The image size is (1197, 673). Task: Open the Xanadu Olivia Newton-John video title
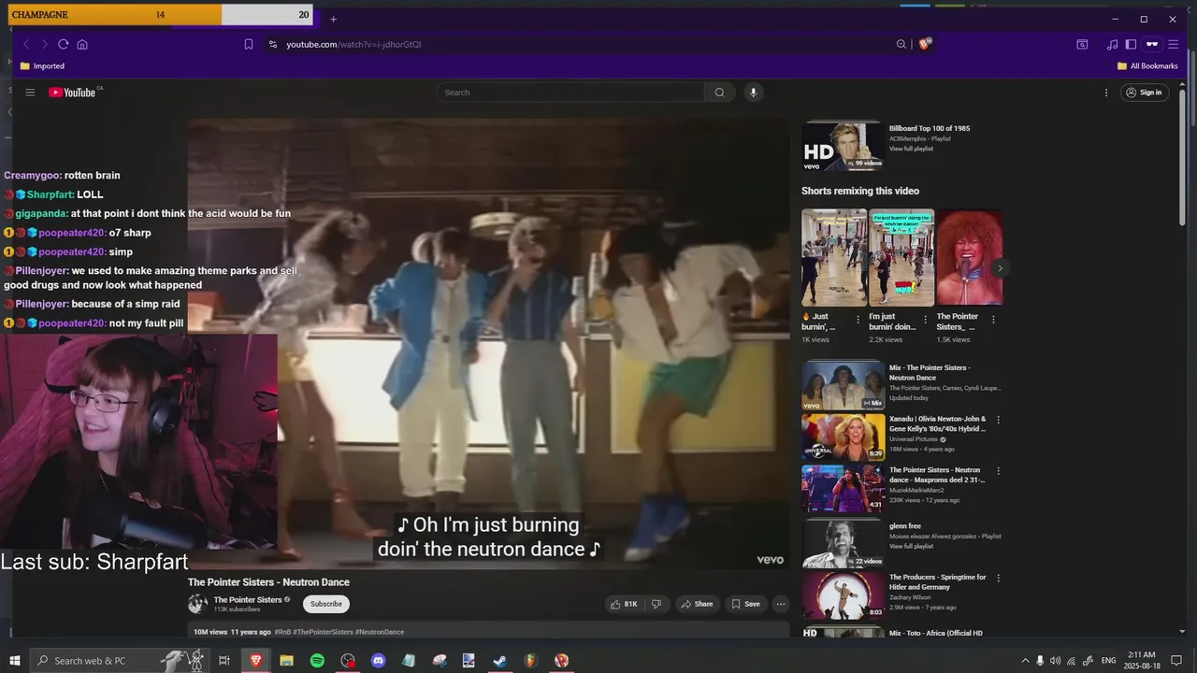click(x=937, y=423)
